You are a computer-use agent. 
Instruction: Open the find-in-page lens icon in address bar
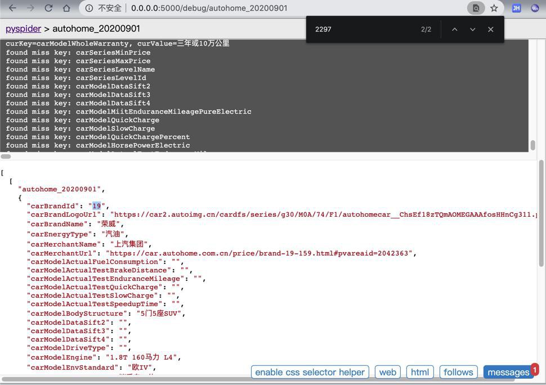tap(476, 8)
